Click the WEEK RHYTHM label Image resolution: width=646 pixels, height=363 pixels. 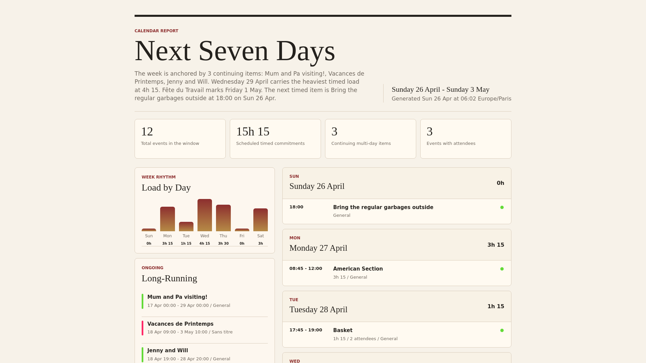[158, 177]
